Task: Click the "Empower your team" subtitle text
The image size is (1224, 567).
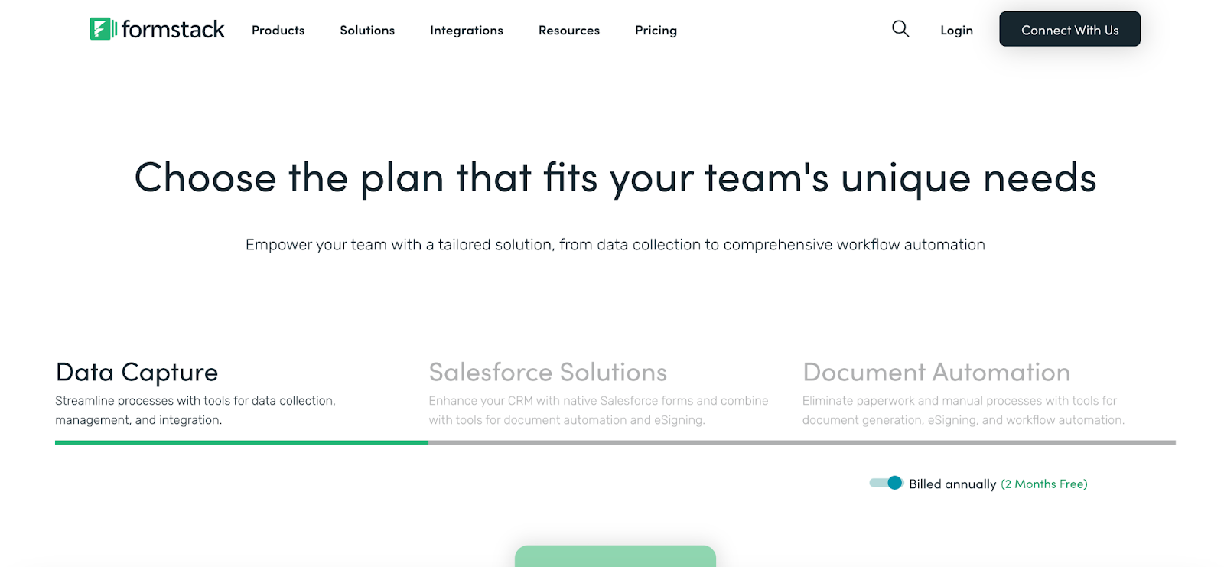Action: coord(615,245)
